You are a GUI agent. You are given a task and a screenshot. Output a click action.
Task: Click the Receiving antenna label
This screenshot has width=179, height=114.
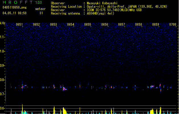65,13
